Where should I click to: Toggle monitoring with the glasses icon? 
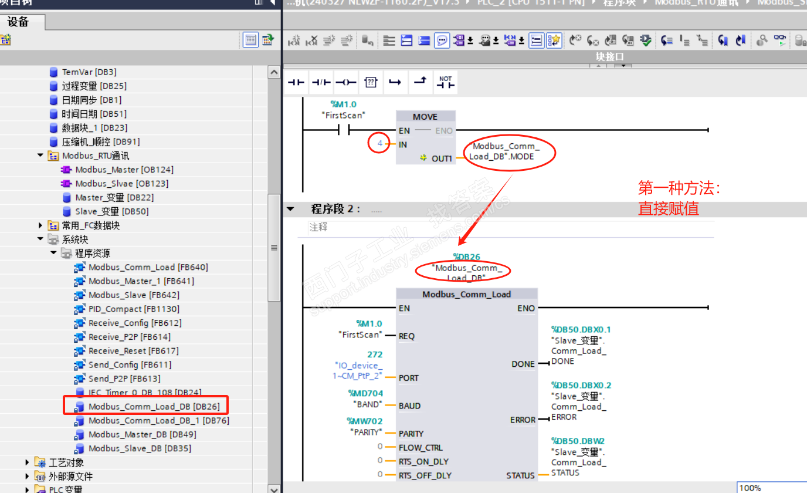click(779, 40)
